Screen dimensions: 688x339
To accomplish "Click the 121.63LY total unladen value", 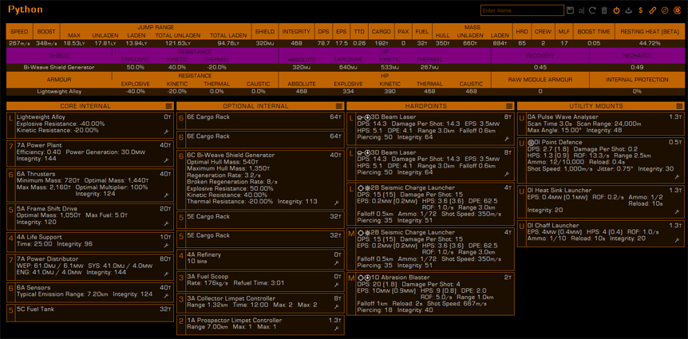I will tap(179, 43).
